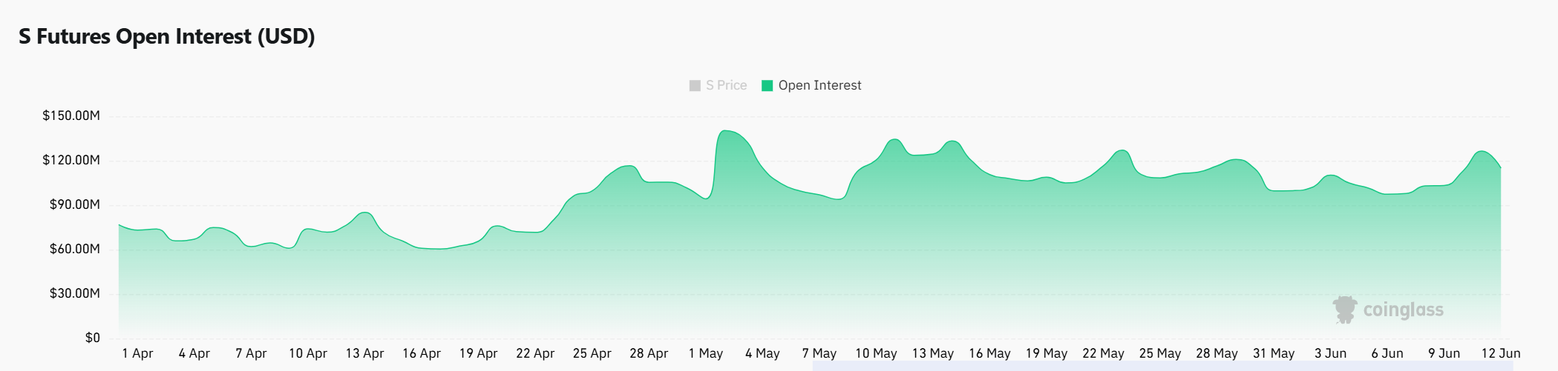The height and width of the screenshot is (371, 1558).
Task: Select the 22 May date tick
Action: point(1103,353)
